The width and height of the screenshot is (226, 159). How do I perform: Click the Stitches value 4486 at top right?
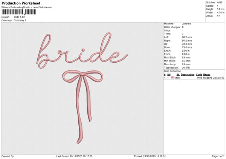point(219,3)
